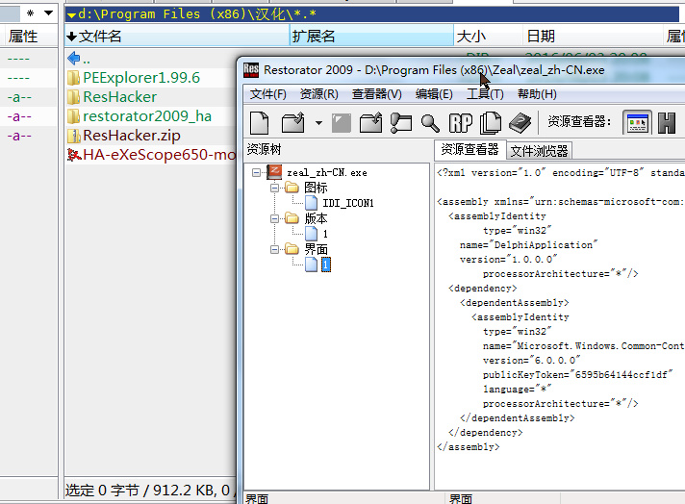Select the ResHacker folder
This screenshot has width=685, height=504.
pyautogui.click(x=119, y=97)
